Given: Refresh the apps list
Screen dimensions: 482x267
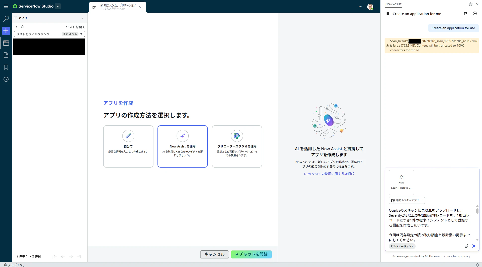Looking at the screenshot, I should point(22,27).
